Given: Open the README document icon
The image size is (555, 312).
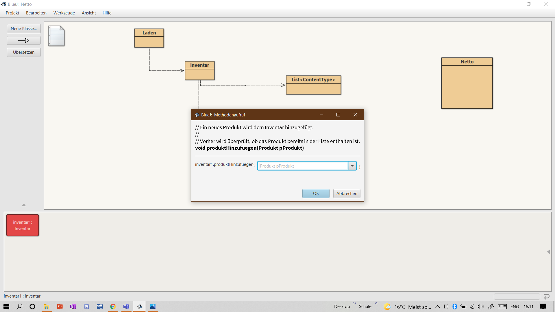Looking at the screenshot, I should [56, 36].
